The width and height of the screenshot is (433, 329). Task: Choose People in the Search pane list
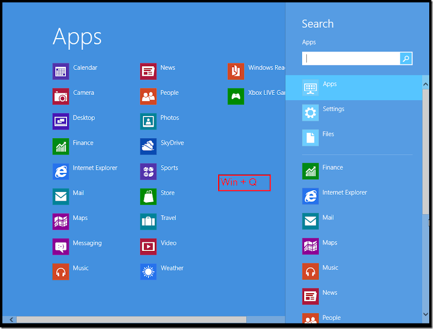(354, 318)
